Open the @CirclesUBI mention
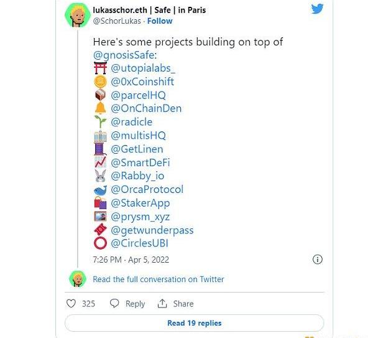The height and width of the screenshot is (338, 373). [139, 243]
